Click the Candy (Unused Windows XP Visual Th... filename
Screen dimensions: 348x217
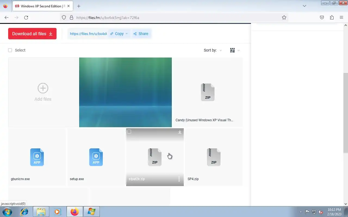(x=204, y=120)
